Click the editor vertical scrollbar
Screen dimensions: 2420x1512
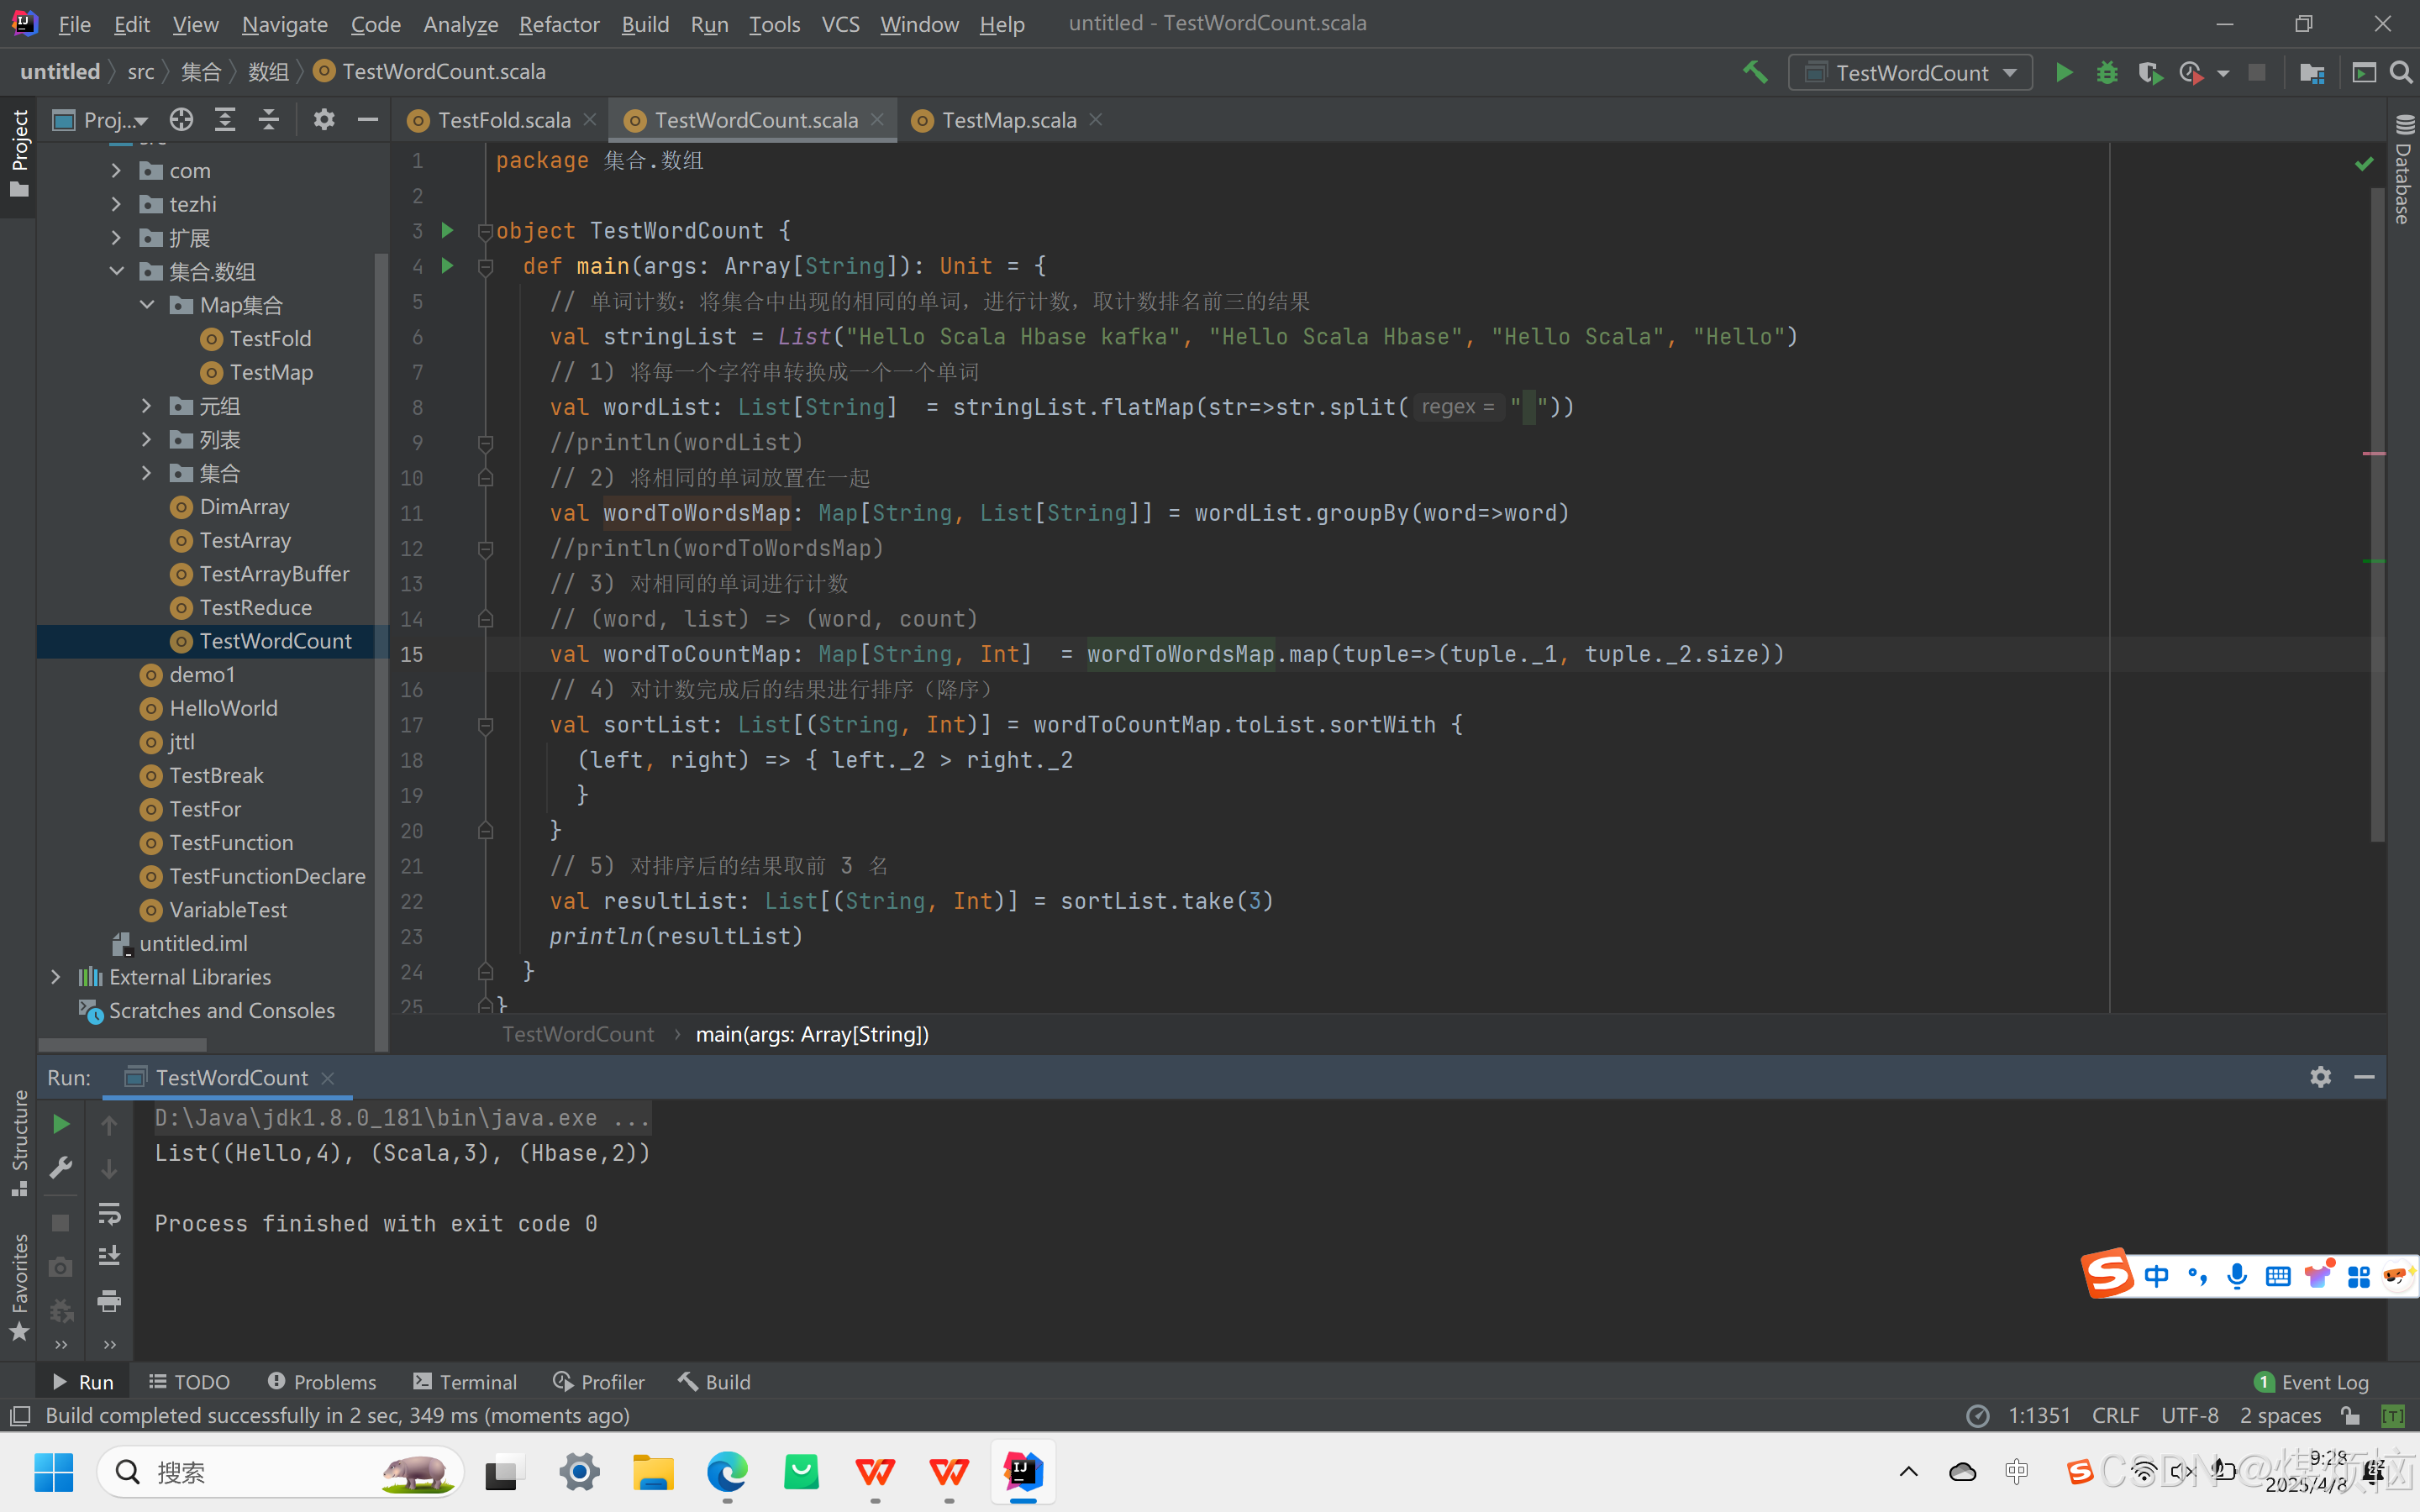2377,500
